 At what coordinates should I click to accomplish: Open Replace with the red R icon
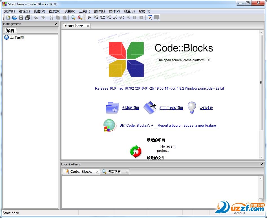coord(80,18)
